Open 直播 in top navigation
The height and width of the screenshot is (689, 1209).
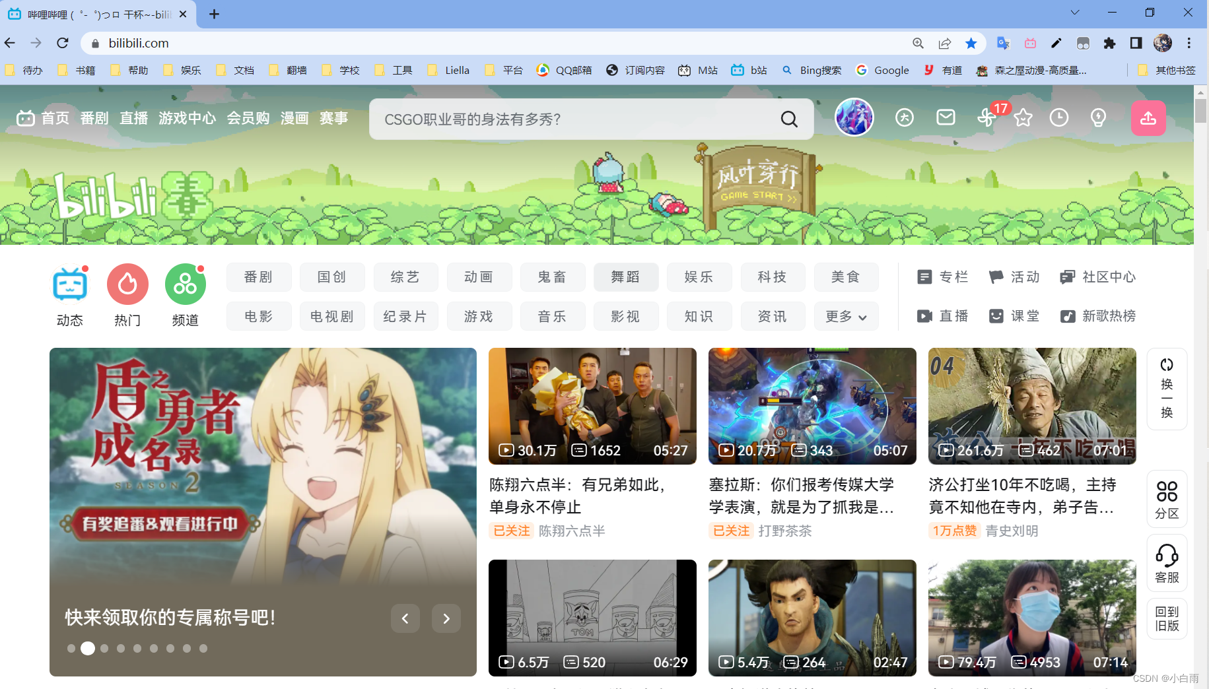[133, 118]
